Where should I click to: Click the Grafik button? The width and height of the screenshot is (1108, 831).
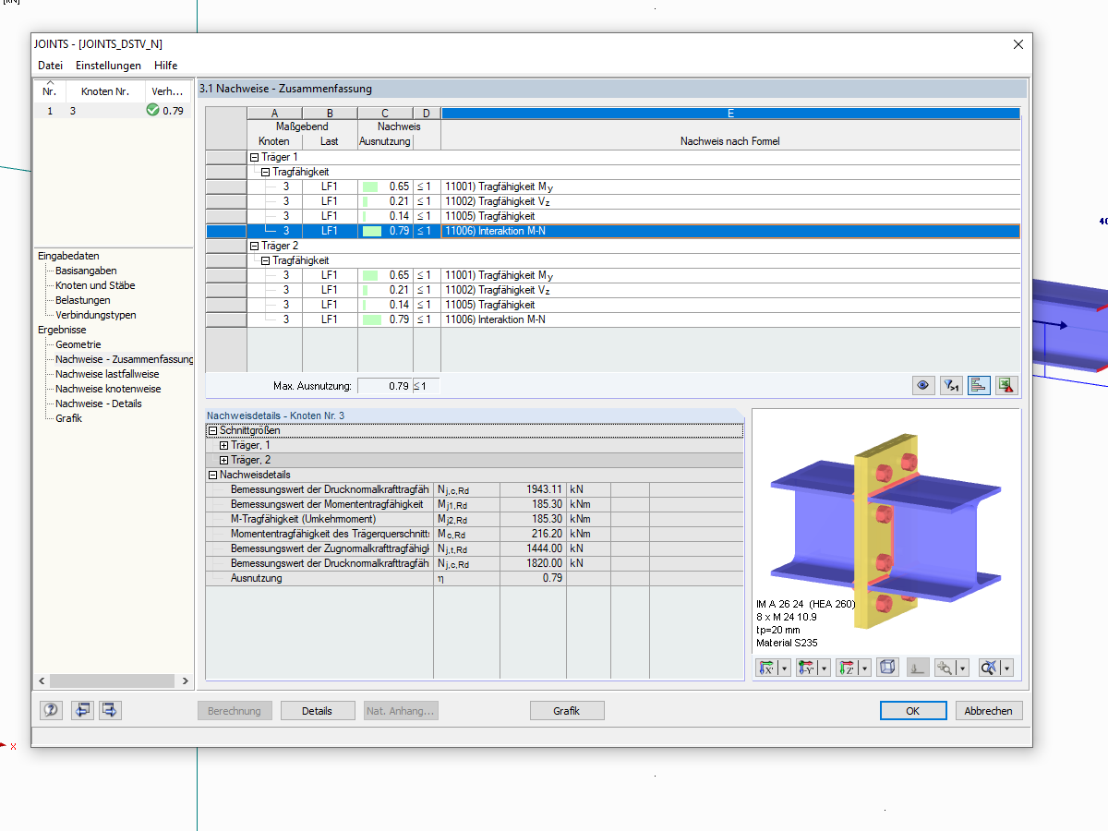click(x=567, y=711)
